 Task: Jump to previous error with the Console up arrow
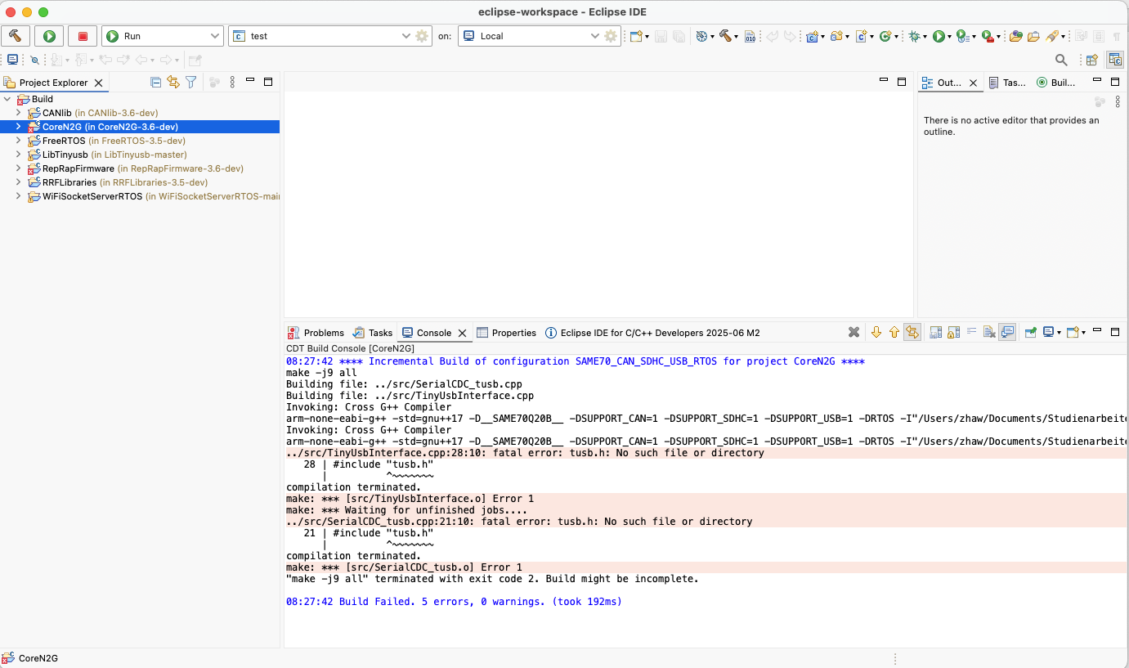pyautogui.click(x=894, y=332)
